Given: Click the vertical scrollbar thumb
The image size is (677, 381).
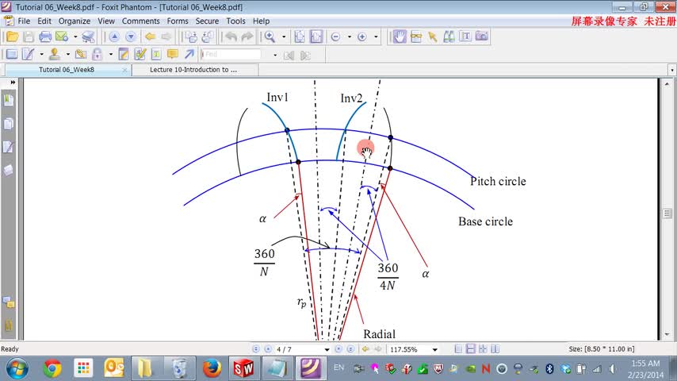Looking at the screenshot, I should pos(667,214).
